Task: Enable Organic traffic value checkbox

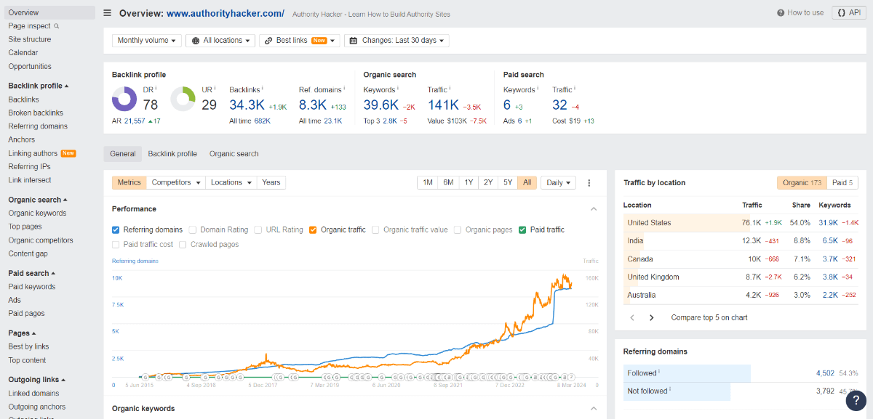Action: point(375,229)
